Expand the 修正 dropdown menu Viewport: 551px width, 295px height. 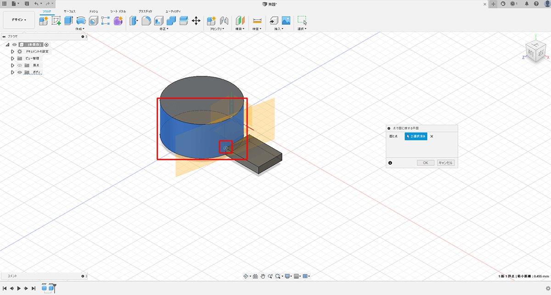164,29
